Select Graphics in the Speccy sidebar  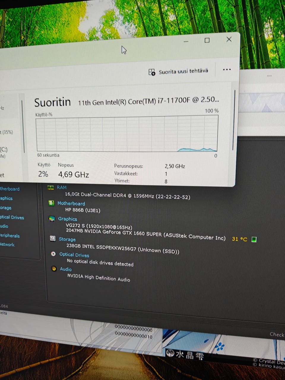(6, 198)
